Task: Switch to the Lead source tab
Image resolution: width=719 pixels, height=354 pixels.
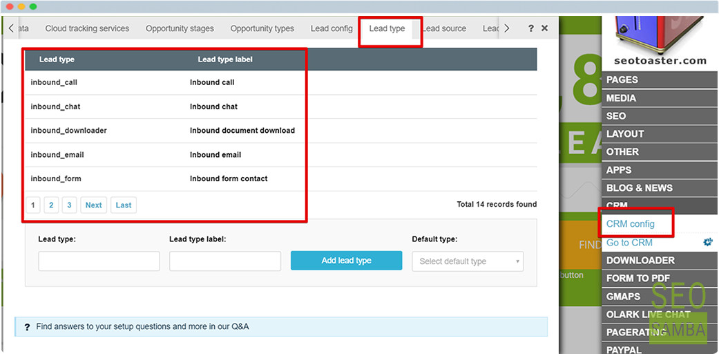Action: (x=444, y=28)
